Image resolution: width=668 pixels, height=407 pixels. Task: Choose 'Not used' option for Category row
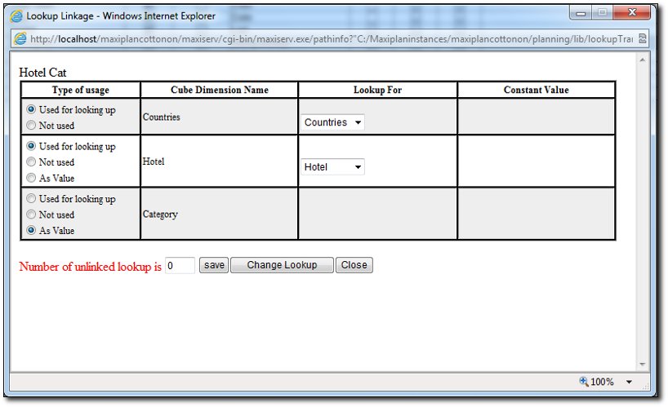click(31, 215)
